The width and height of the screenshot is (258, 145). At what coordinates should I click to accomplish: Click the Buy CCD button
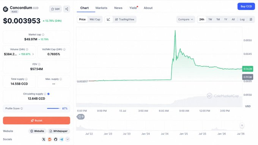click(246, 6)
